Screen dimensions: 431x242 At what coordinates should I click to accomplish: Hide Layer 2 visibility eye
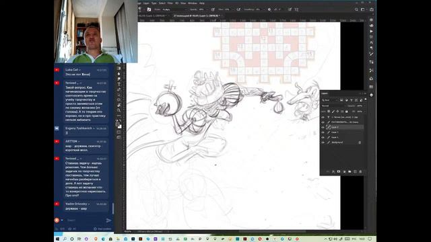pos(323,132)
